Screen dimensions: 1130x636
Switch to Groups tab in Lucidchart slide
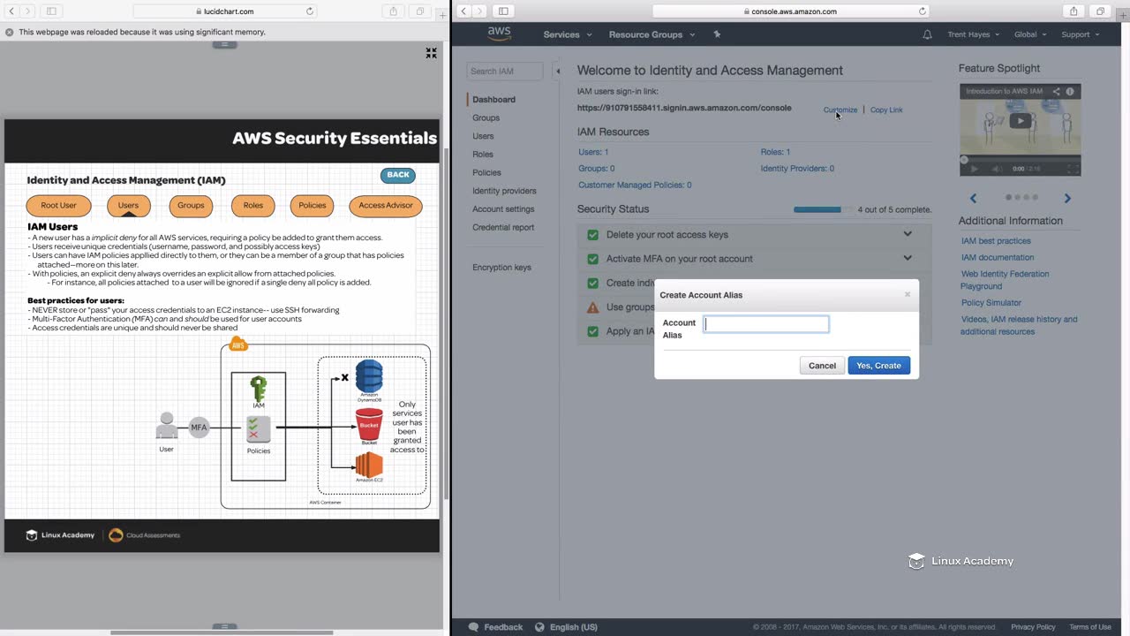pos(191,206)
